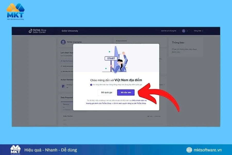Click the Verify Documents checklist icon
232x155 pixels.
coord(62,66)
